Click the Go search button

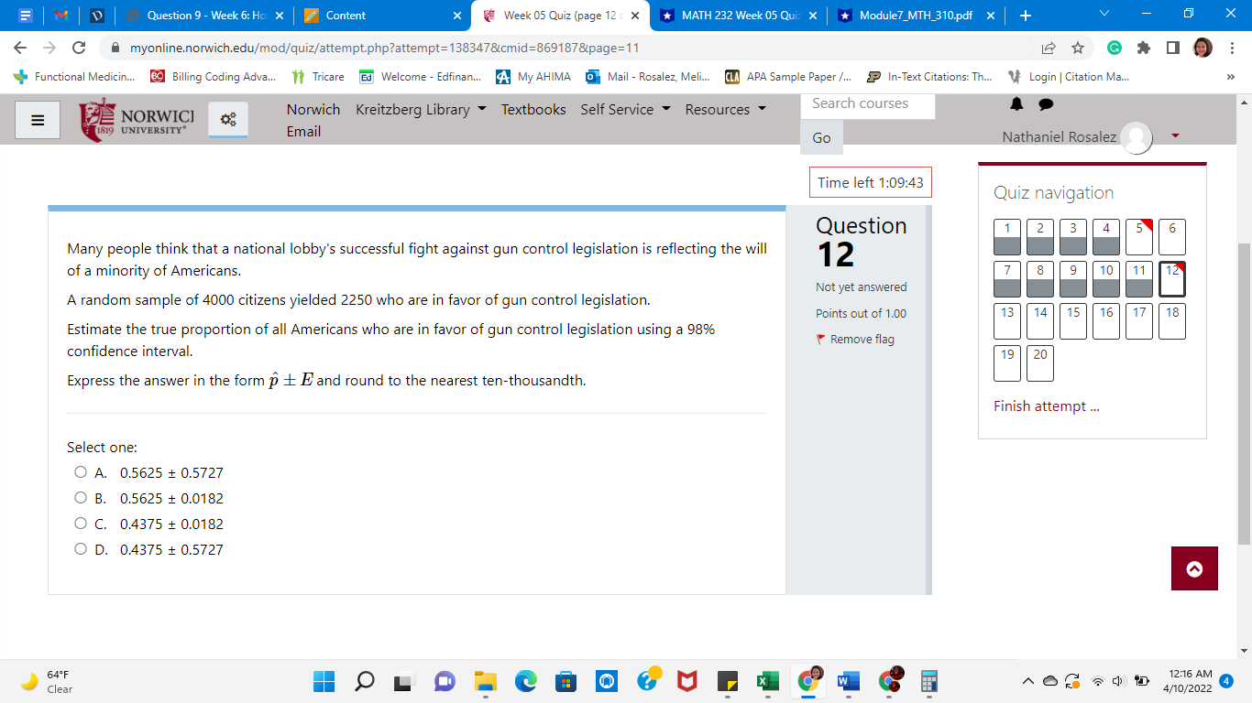click(821, 138)
